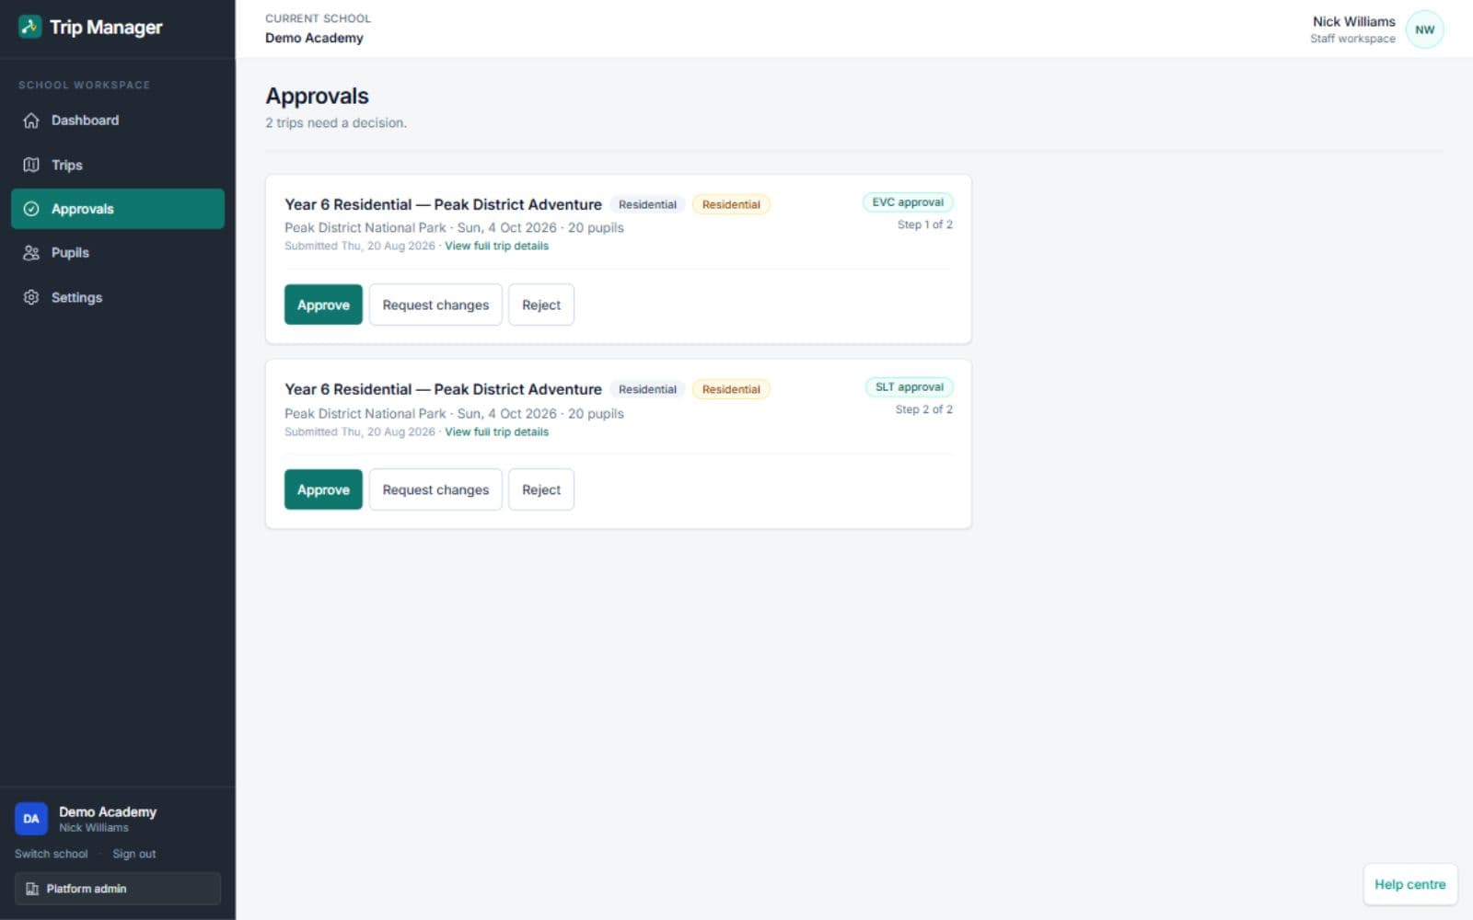This screenshot has height=920, width=1473.
Task: Open the Pupils section
Action: (x=118, y=253)
